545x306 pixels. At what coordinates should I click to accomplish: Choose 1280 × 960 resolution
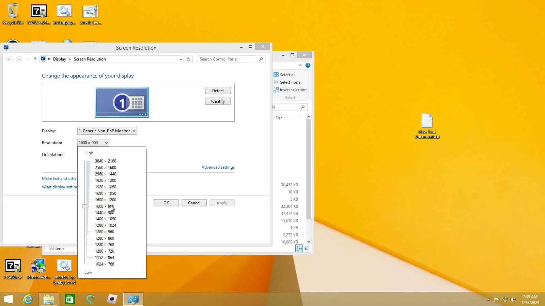click(105, 232)
